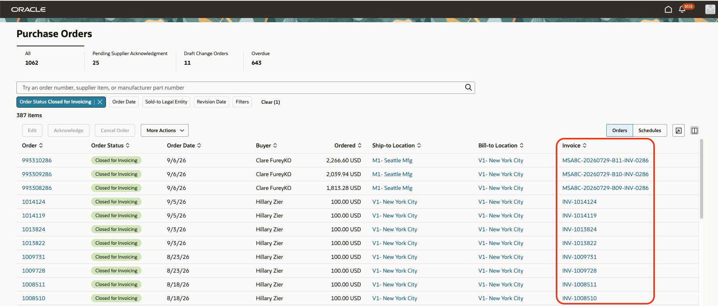Click the export table icon
Screen dimensions: 718x306
(x=678, y=131)
